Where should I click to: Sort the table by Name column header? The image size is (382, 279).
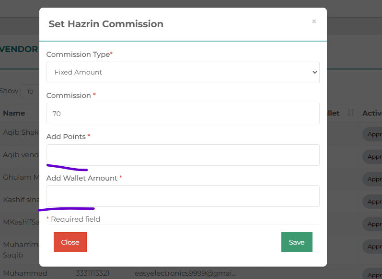click(14, 113)
